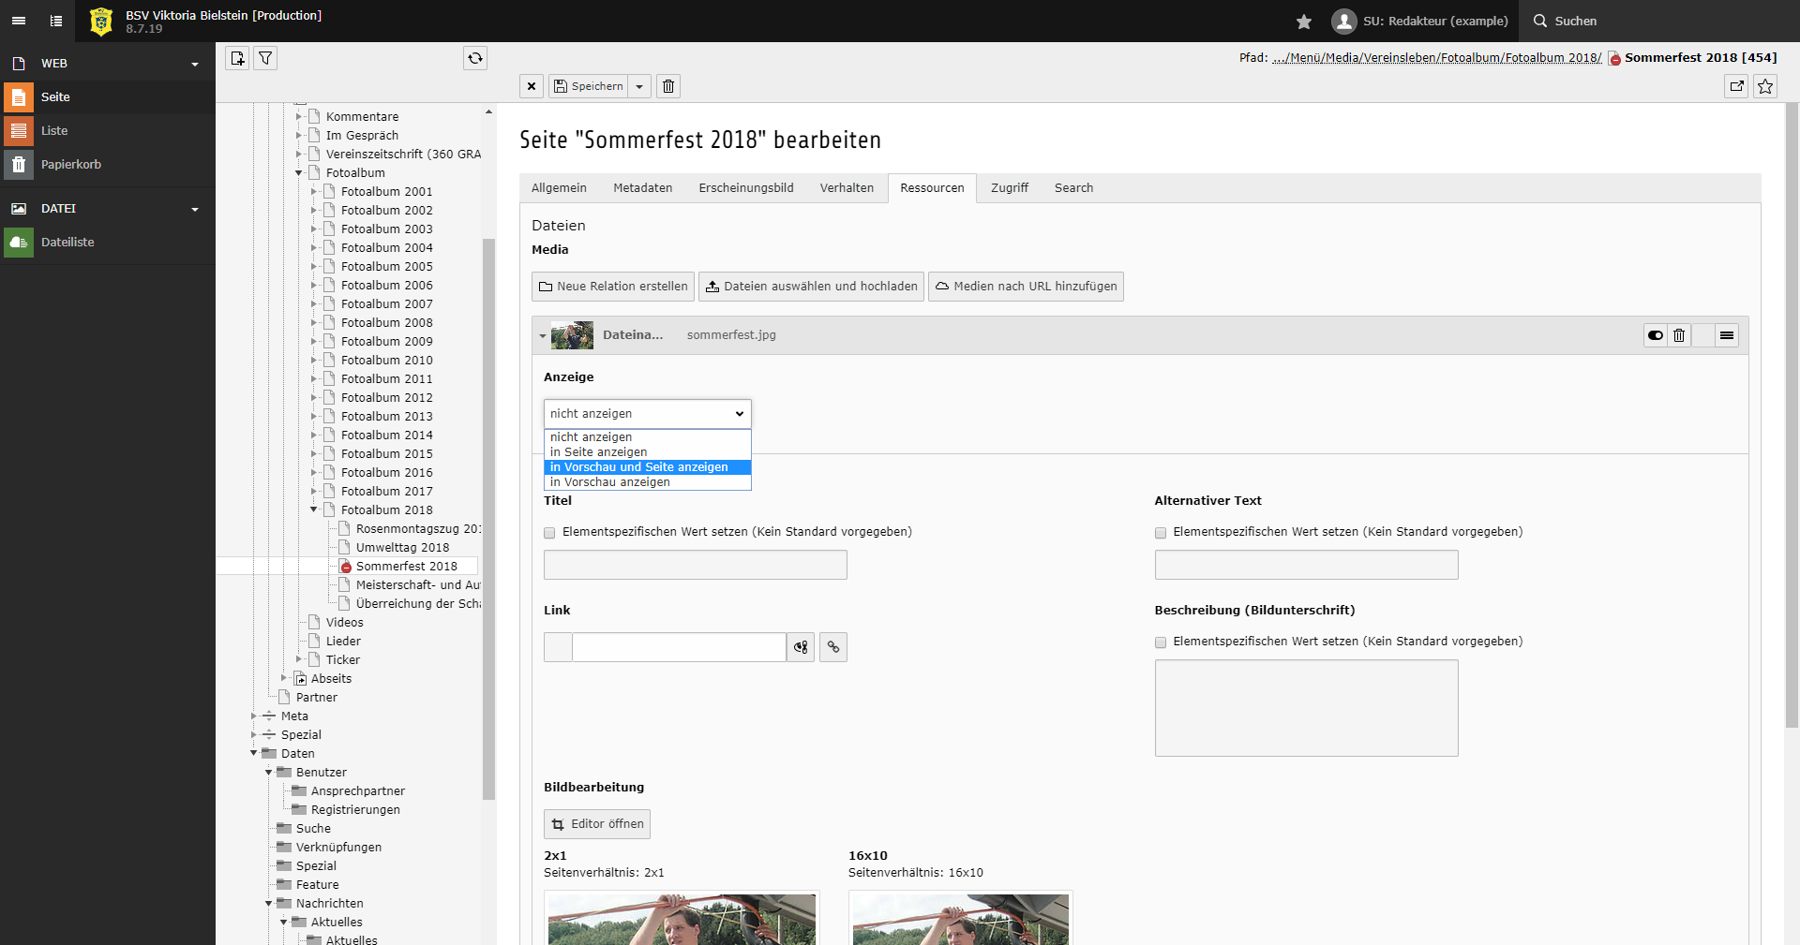Image resolution: width=1800 pixels, height=945 pixels.
Task: Open the Speichern dropdown arrow
Action: pyautogui.click(x=639, y=86)
